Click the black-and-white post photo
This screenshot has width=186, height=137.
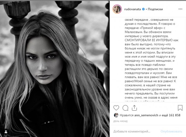point(55,69)
